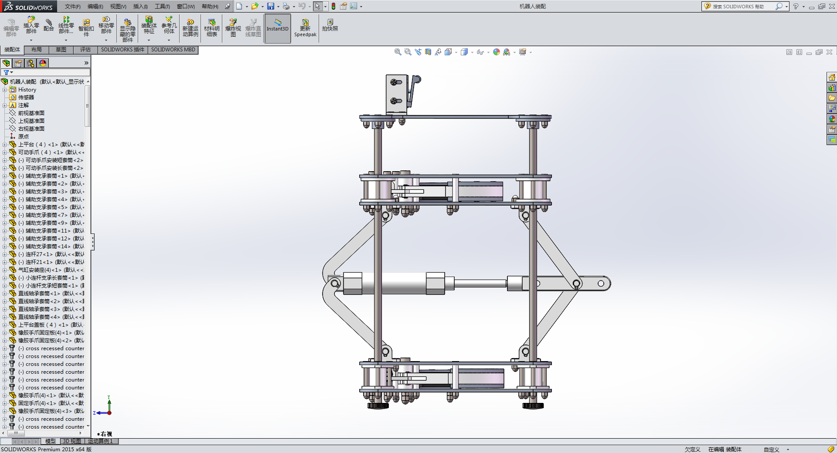
Task: Switch to the 评估 tab
Action: click(x=85, y=50)
